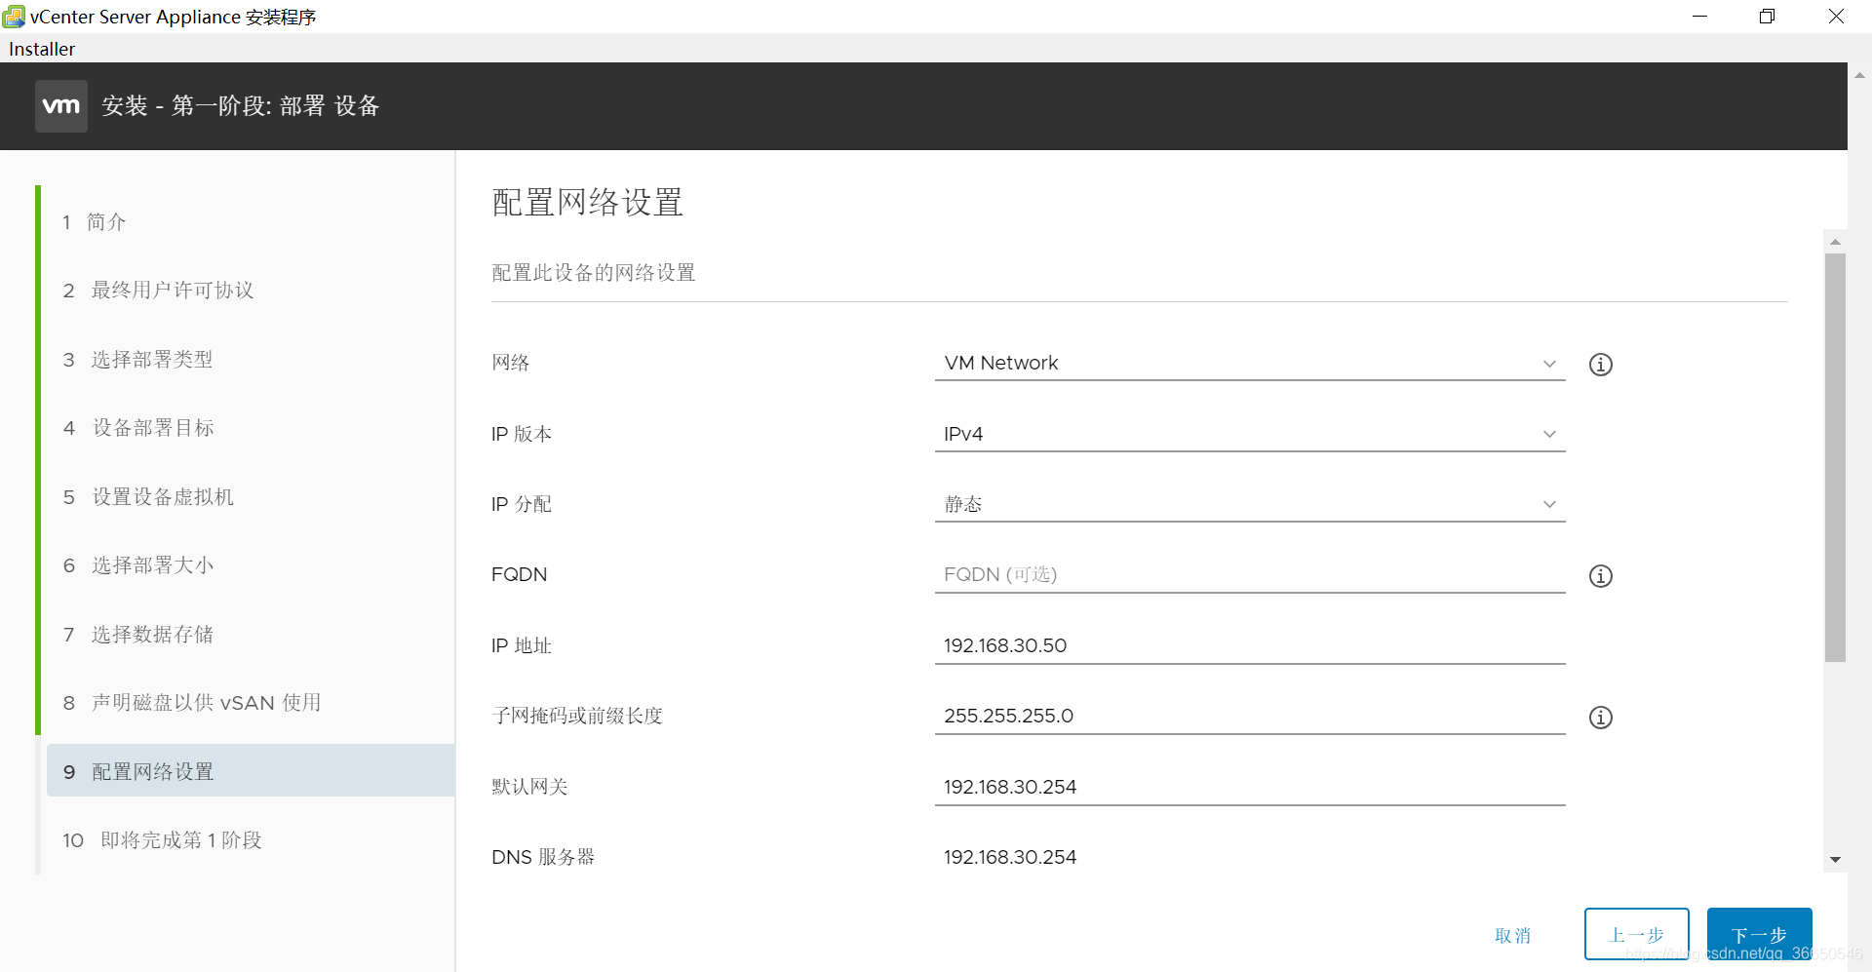Image resolution: width=1872 pixels, height=972 pixels.
Task: Click the 默认网关 label
Action: coord(529,787)
